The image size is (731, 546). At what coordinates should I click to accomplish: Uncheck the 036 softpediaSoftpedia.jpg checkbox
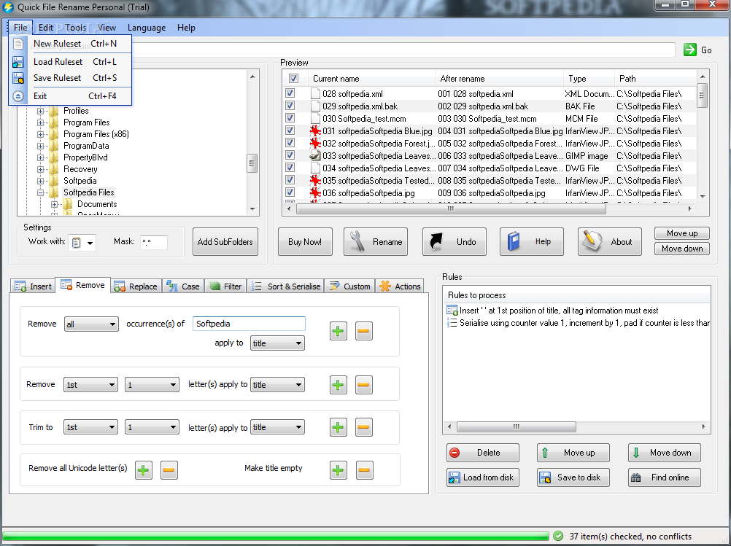point(290,192)
